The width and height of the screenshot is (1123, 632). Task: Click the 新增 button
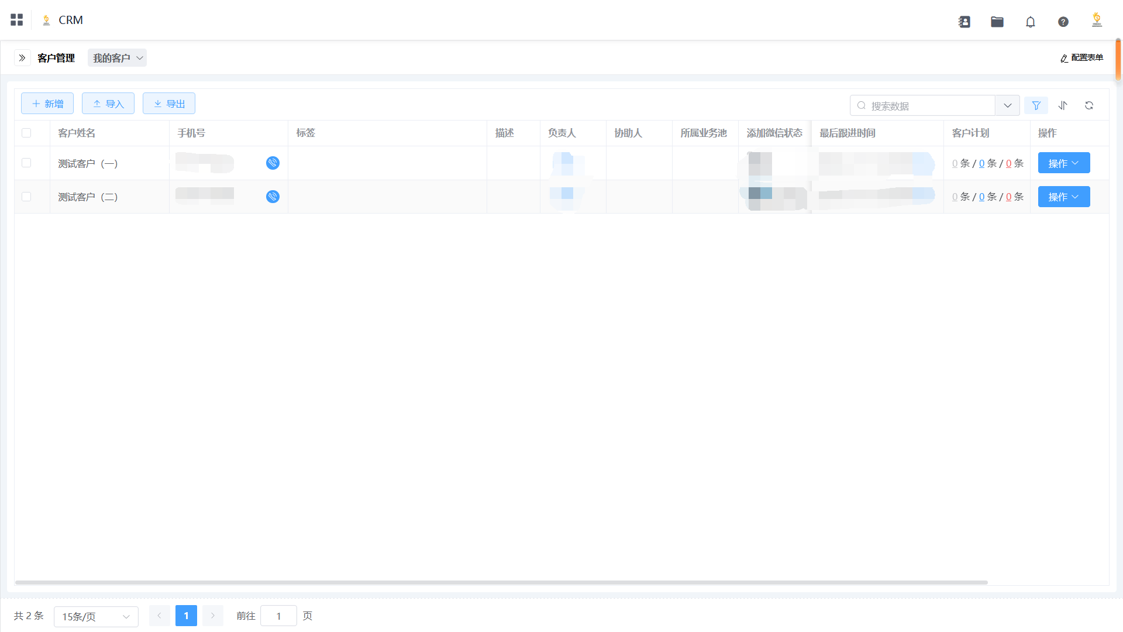(47, 104)
